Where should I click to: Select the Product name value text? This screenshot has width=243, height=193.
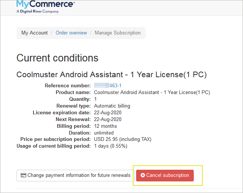tap(152, 92)
